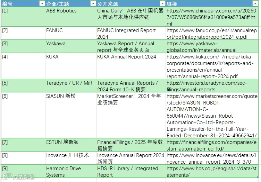Select the 企业/主题 header cell text
This screenshot has width=261, height=182.
pyautogui.click(x=58, y=4)
